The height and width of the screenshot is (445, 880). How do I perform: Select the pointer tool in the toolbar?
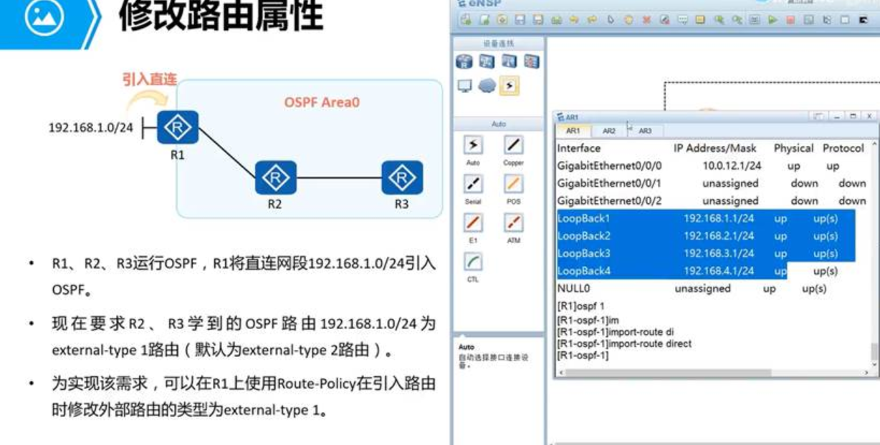(611, 20)
